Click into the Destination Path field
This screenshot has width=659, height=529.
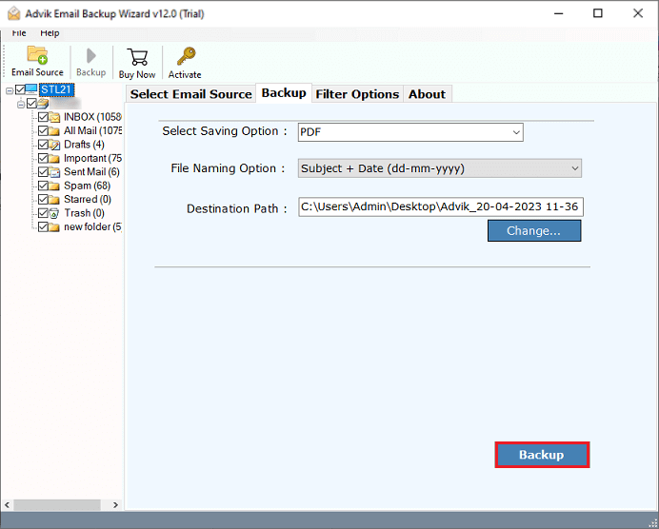click(439, 206)
